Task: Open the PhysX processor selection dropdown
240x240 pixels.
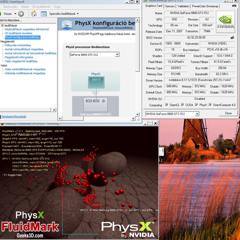Action: point(117,54)
